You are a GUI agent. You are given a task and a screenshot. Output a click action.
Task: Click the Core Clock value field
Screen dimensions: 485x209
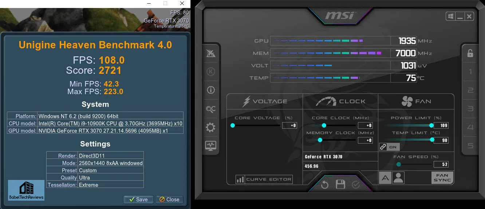(x=365, y=125)
